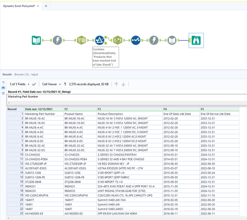The image size is (247, 220).
Task: Click cell BR-MLXE-16-AC in first data column
Action: pos(44,118)
